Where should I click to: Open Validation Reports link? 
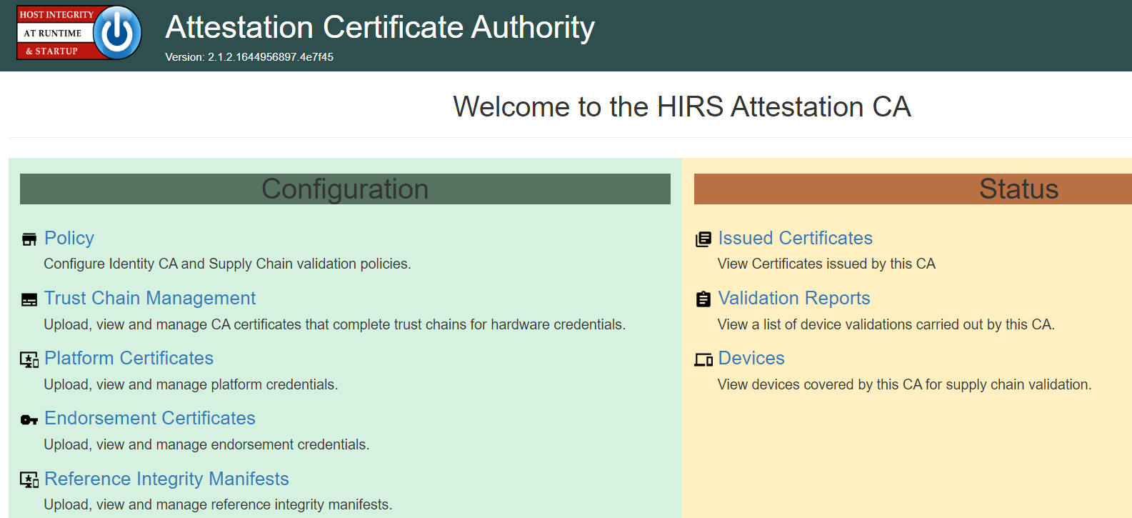click(794, 298)
